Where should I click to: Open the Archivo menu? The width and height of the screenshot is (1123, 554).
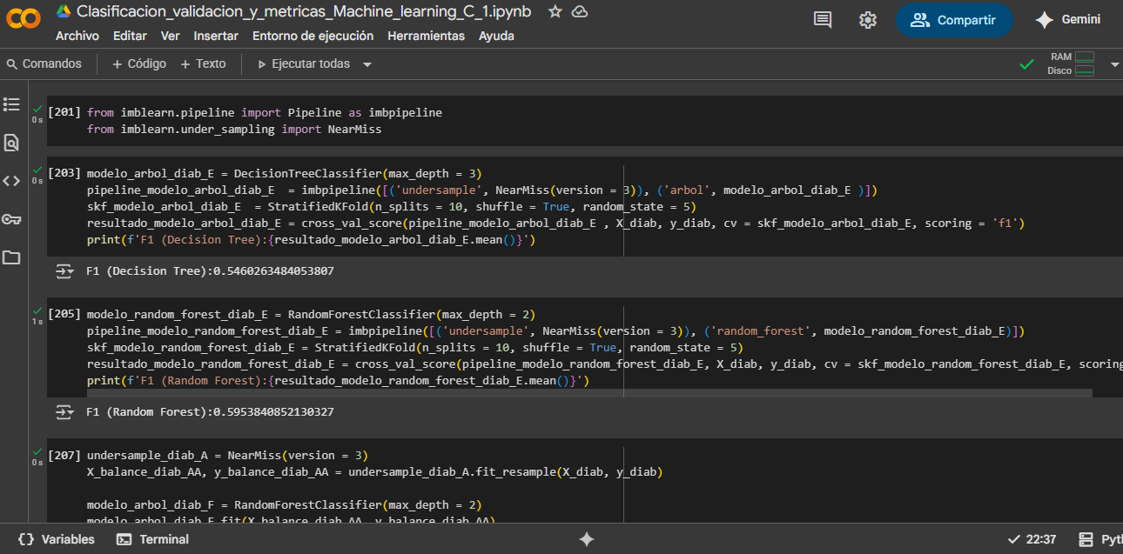tap(77, 36)
